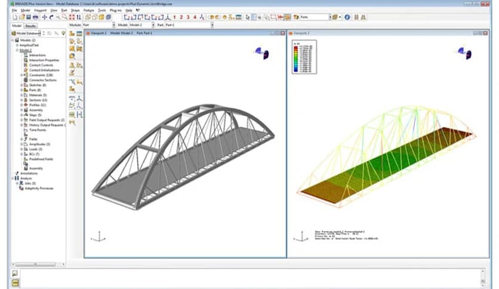The image size is (499, 289).
Task: Select the Rotate view tool
Action: click(x=51, y=17)
